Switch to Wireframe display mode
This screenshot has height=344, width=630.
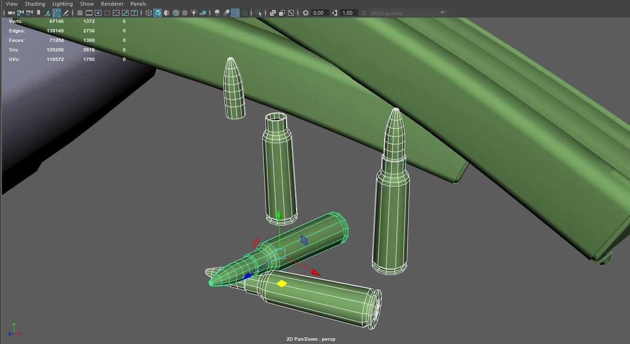[x=149, y=13]
